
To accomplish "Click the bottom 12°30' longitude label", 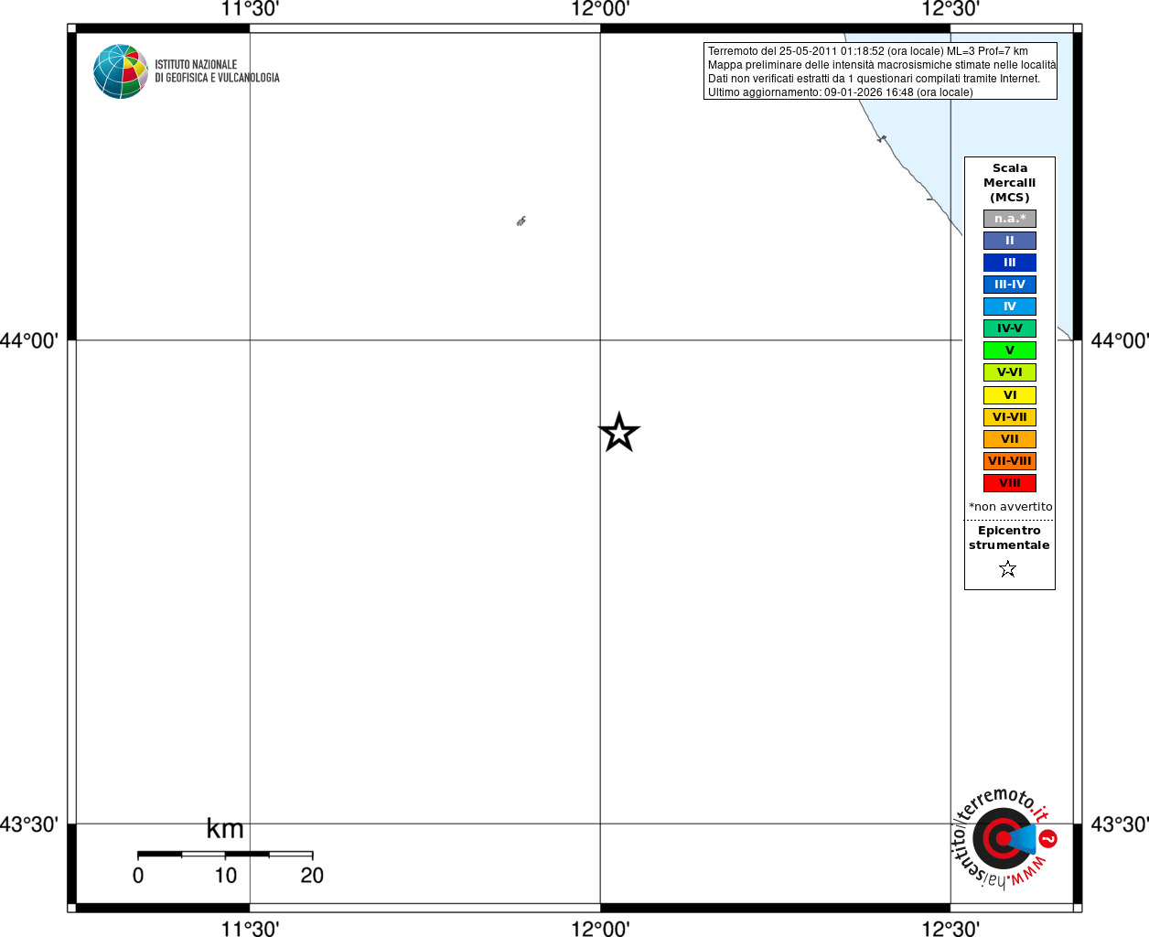I will coord(950,929).
